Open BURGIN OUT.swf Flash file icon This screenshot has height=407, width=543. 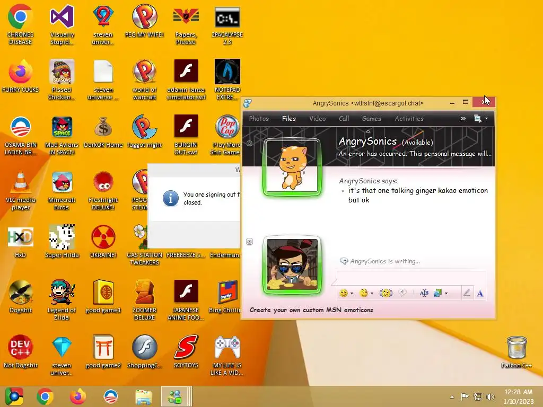(x=186, y=135)
